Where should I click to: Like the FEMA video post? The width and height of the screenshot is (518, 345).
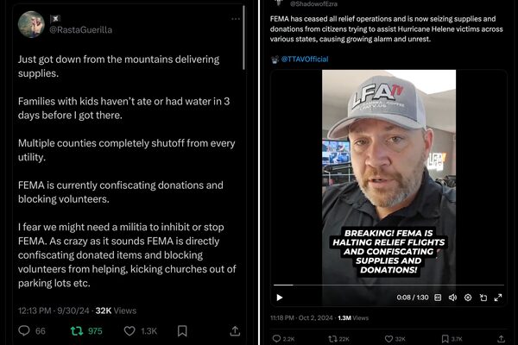[388, 338]
